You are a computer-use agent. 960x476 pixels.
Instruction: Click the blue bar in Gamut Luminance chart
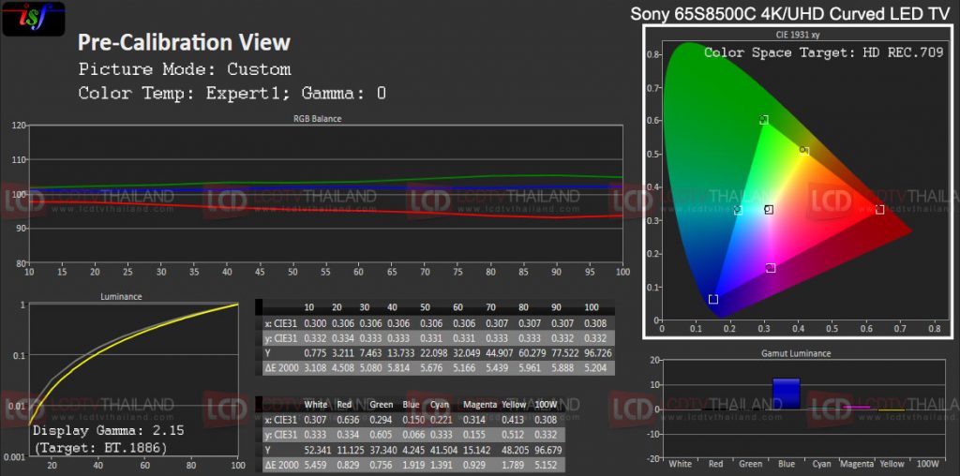787,394
